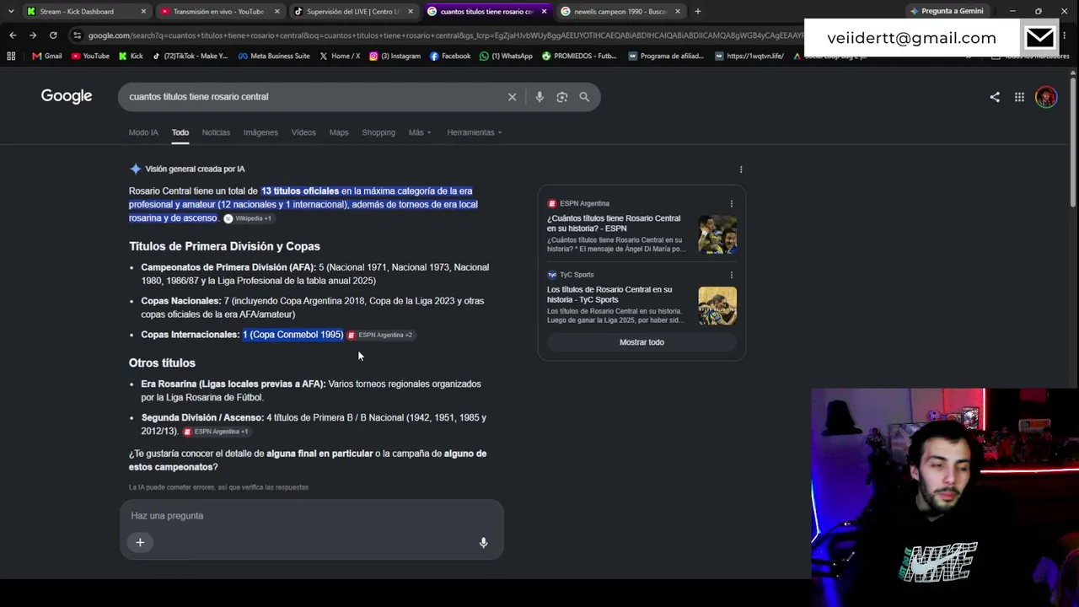Start a voice search with the microphone

539,97
